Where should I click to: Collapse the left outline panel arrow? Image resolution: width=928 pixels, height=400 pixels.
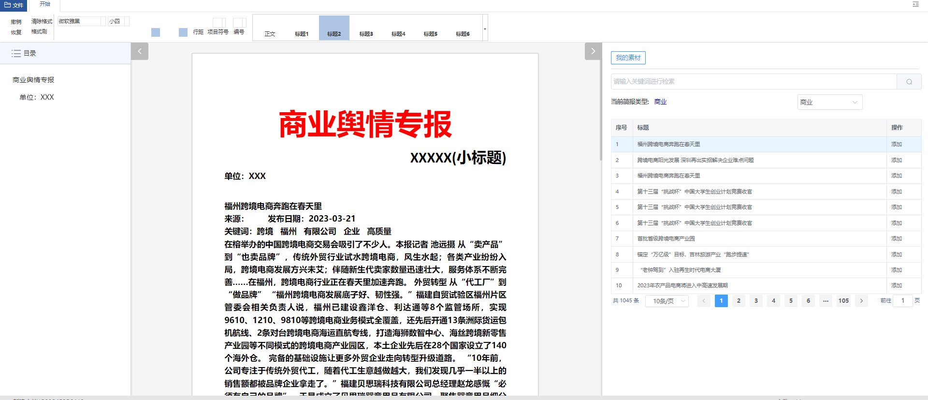[x=139, y=51]
